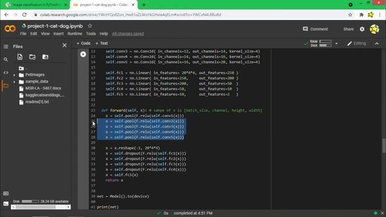Click the yellow star extension icon
The image size is (386, 217).
point(371,14)
